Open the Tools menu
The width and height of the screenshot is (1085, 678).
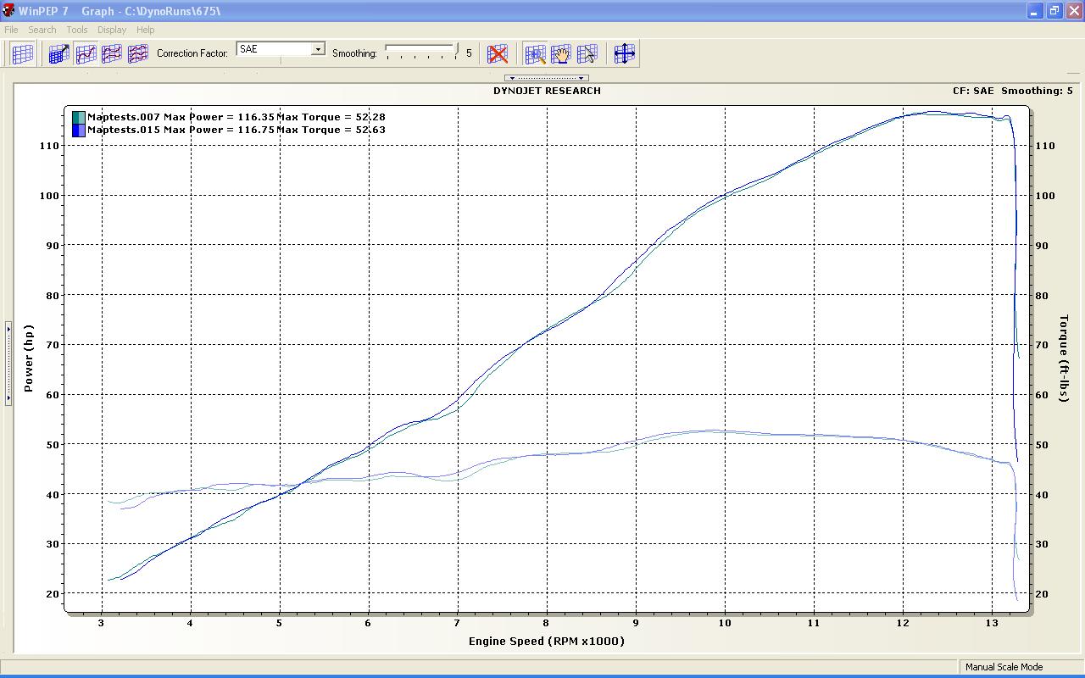[77, 30]
